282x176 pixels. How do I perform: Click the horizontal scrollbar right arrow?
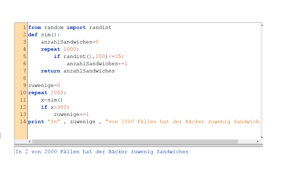point(257,141)
